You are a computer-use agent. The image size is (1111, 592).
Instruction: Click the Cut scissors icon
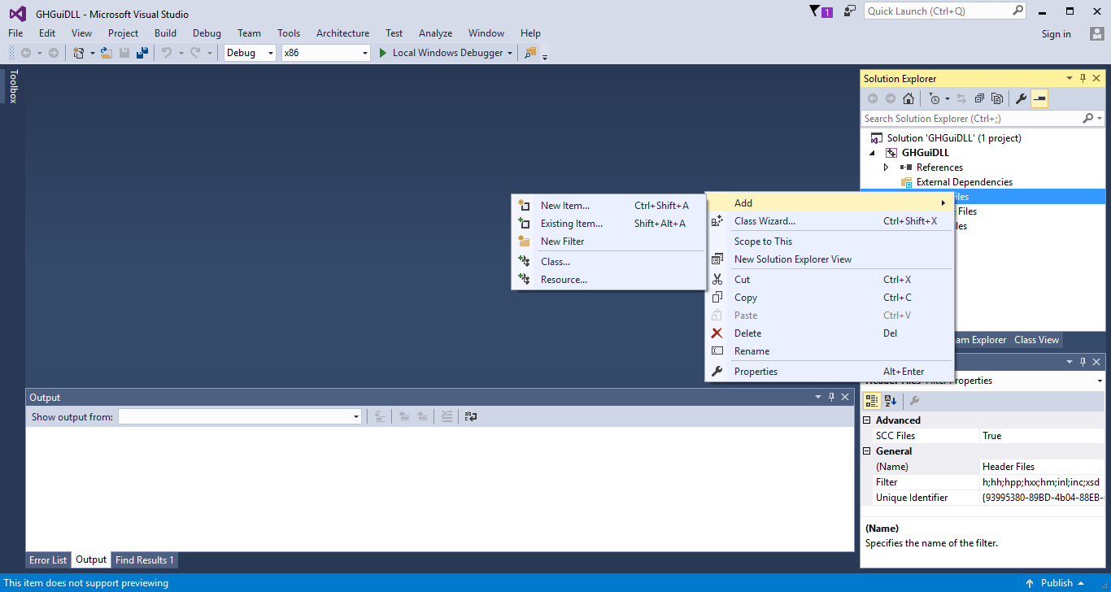717,280
